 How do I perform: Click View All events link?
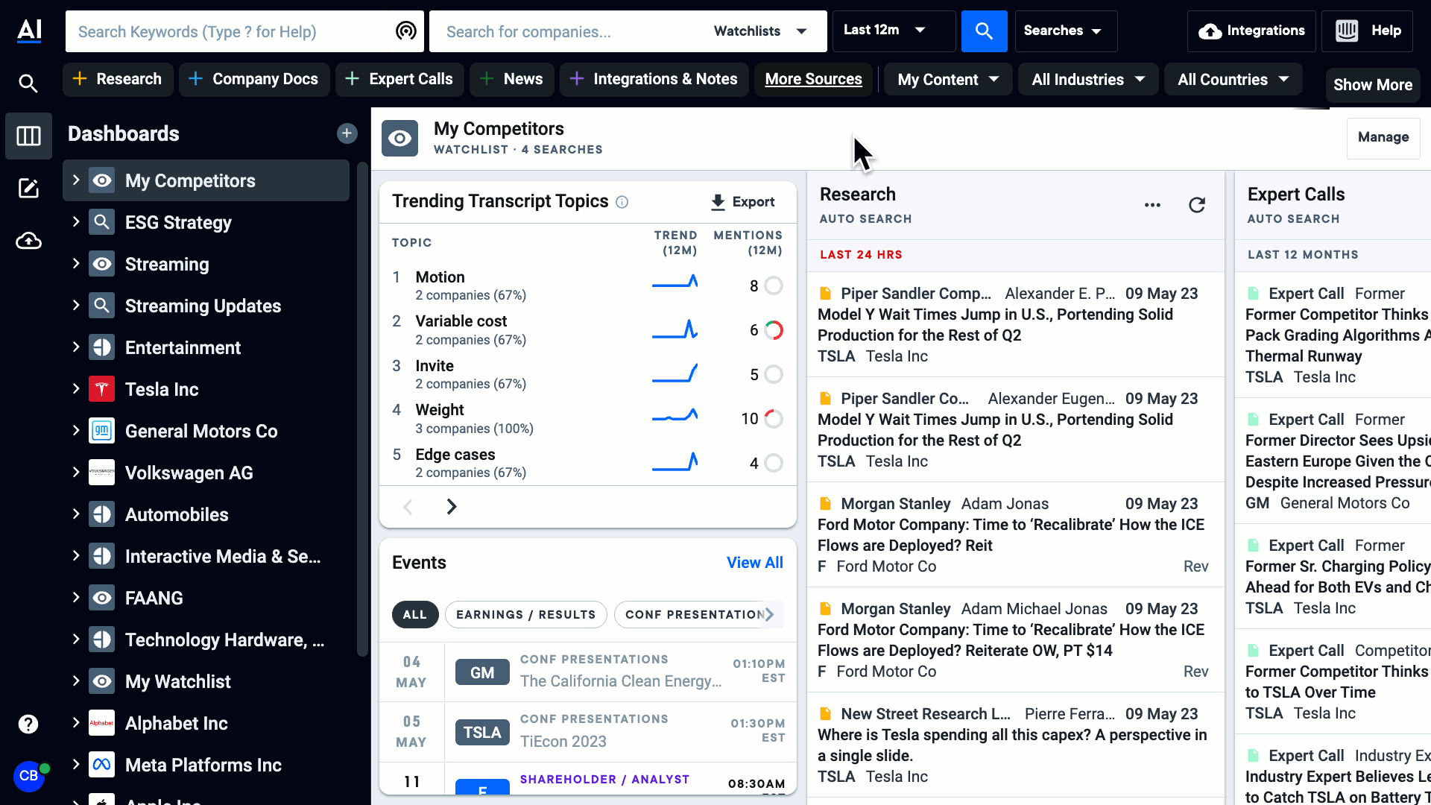(x=755, y=563)
